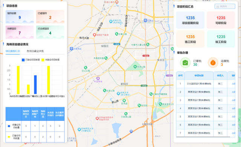Click the 竣工阶段 1235 card

click(x=221, y=39)
